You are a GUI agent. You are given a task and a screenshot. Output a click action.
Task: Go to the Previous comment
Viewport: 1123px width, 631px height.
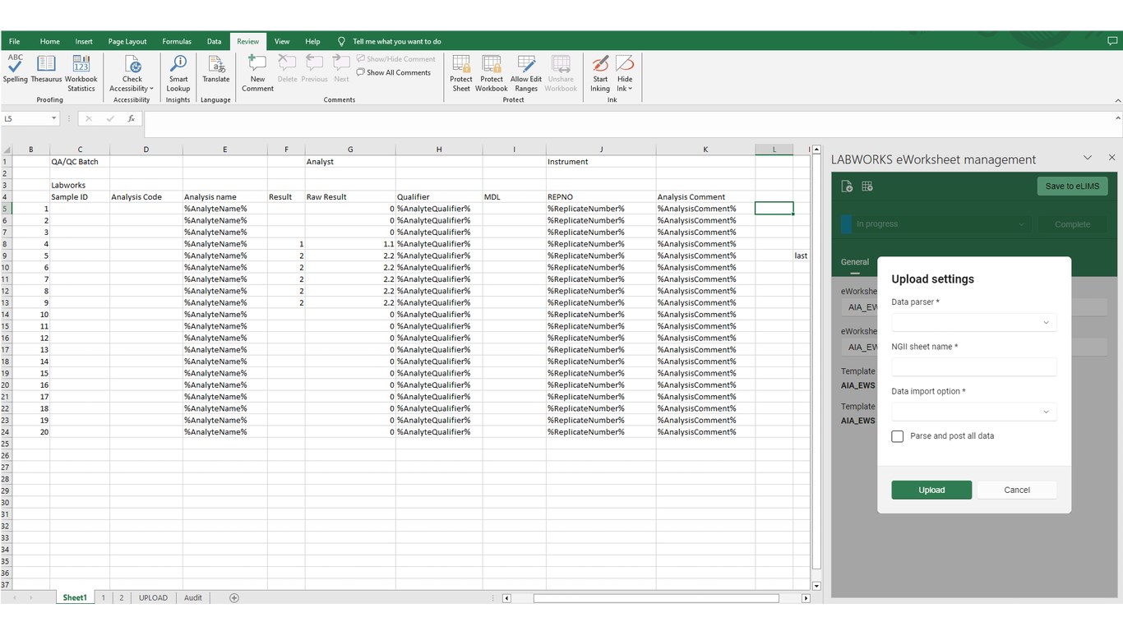pyautogui.click(x=314, y=69)
